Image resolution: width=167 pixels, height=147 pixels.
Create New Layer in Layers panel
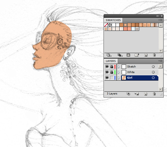pyautogui.click(x=146, y=94)
